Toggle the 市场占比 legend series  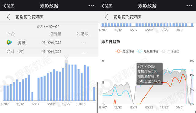(170, 51)
